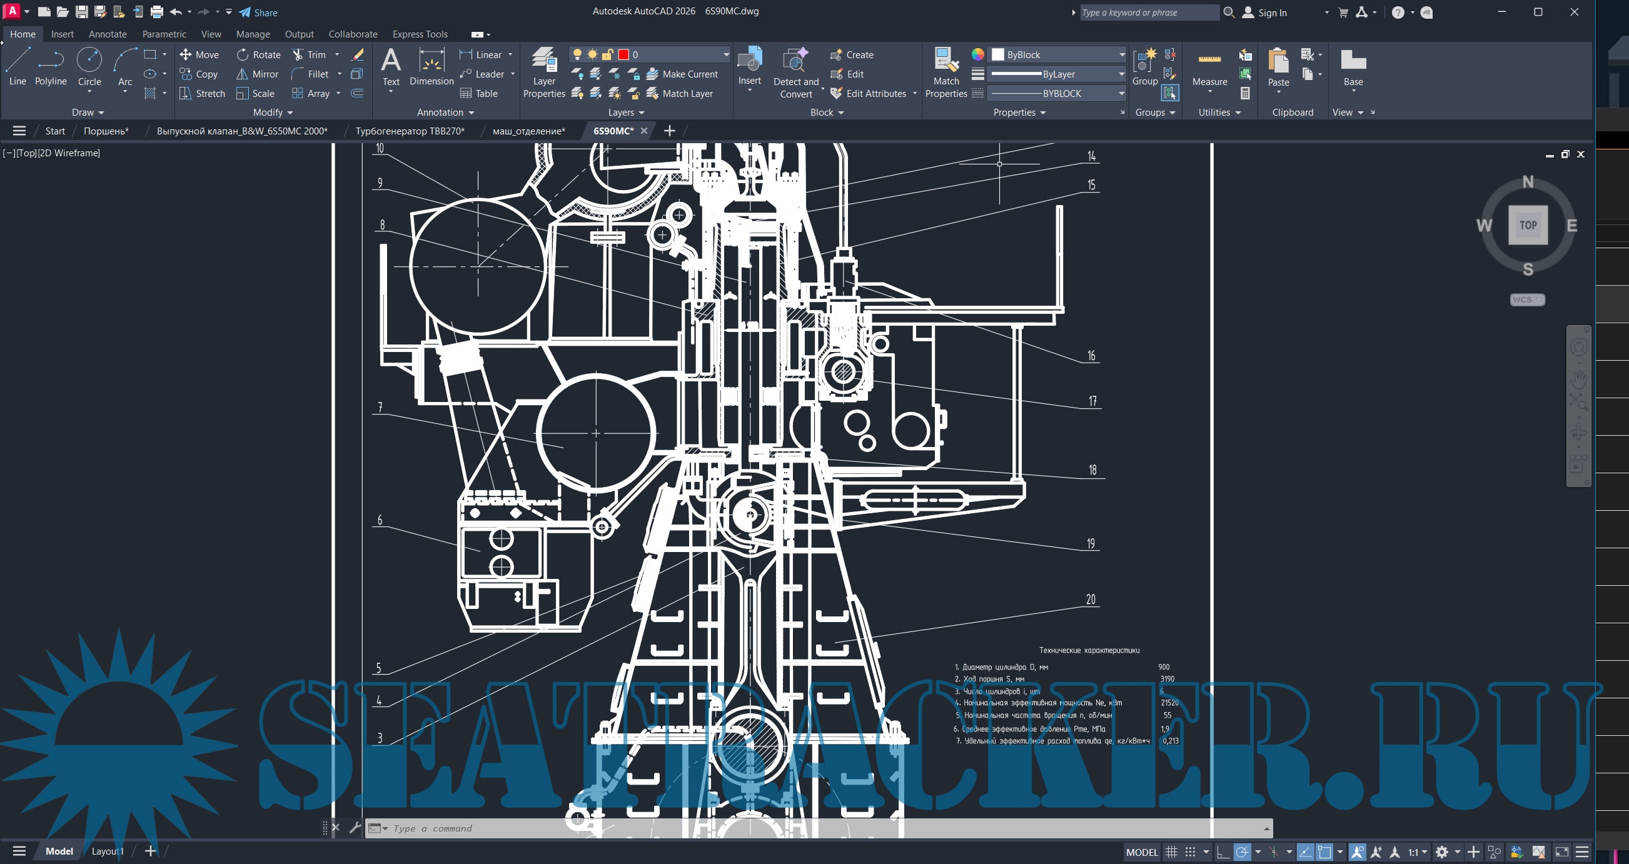
Task: Click the Mirror tool icon
Action: click(242, 74)
